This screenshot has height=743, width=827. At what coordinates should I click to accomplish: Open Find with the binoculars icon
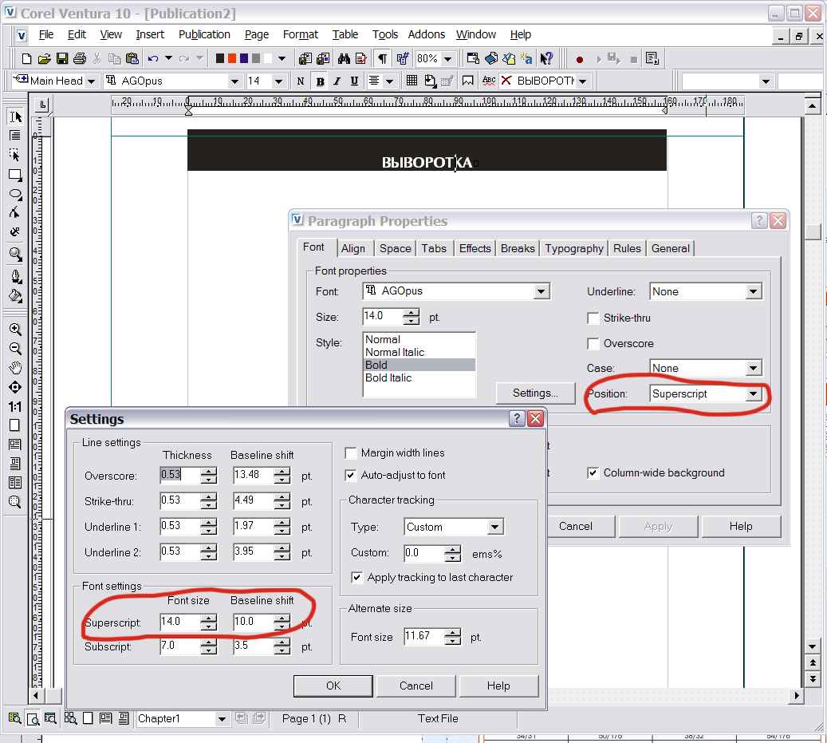344,58
